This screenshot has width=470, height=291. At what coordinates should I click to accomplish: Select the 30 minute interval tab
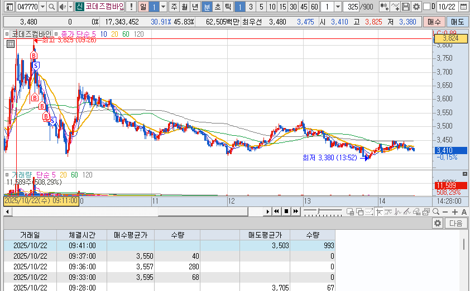click(x=293, y=7)
